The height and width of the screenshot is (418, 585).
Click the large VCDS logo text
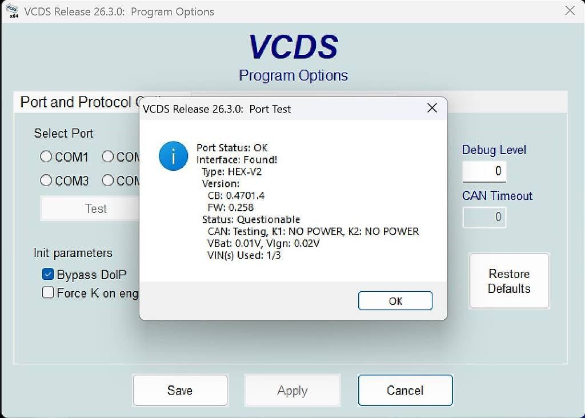coord(293,47)
